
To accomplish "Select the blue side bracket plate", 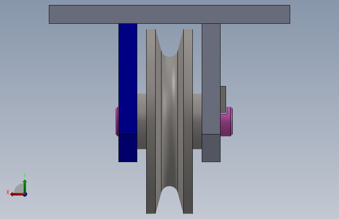I will click(x=128, y=93).
